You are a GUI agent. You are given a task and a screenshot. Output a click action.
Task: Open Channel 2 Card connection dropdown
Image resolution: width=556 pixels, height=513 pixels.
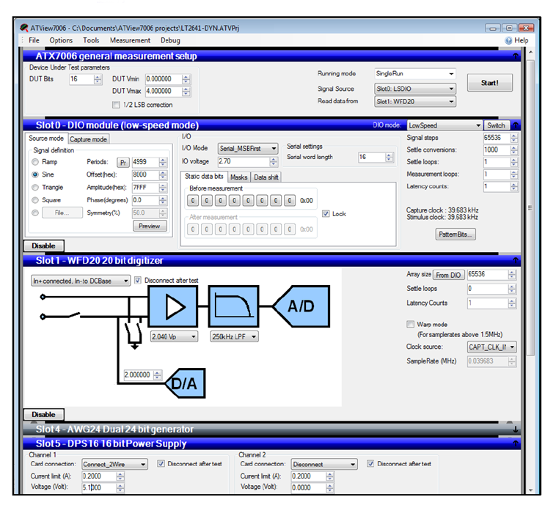(324, 464)
